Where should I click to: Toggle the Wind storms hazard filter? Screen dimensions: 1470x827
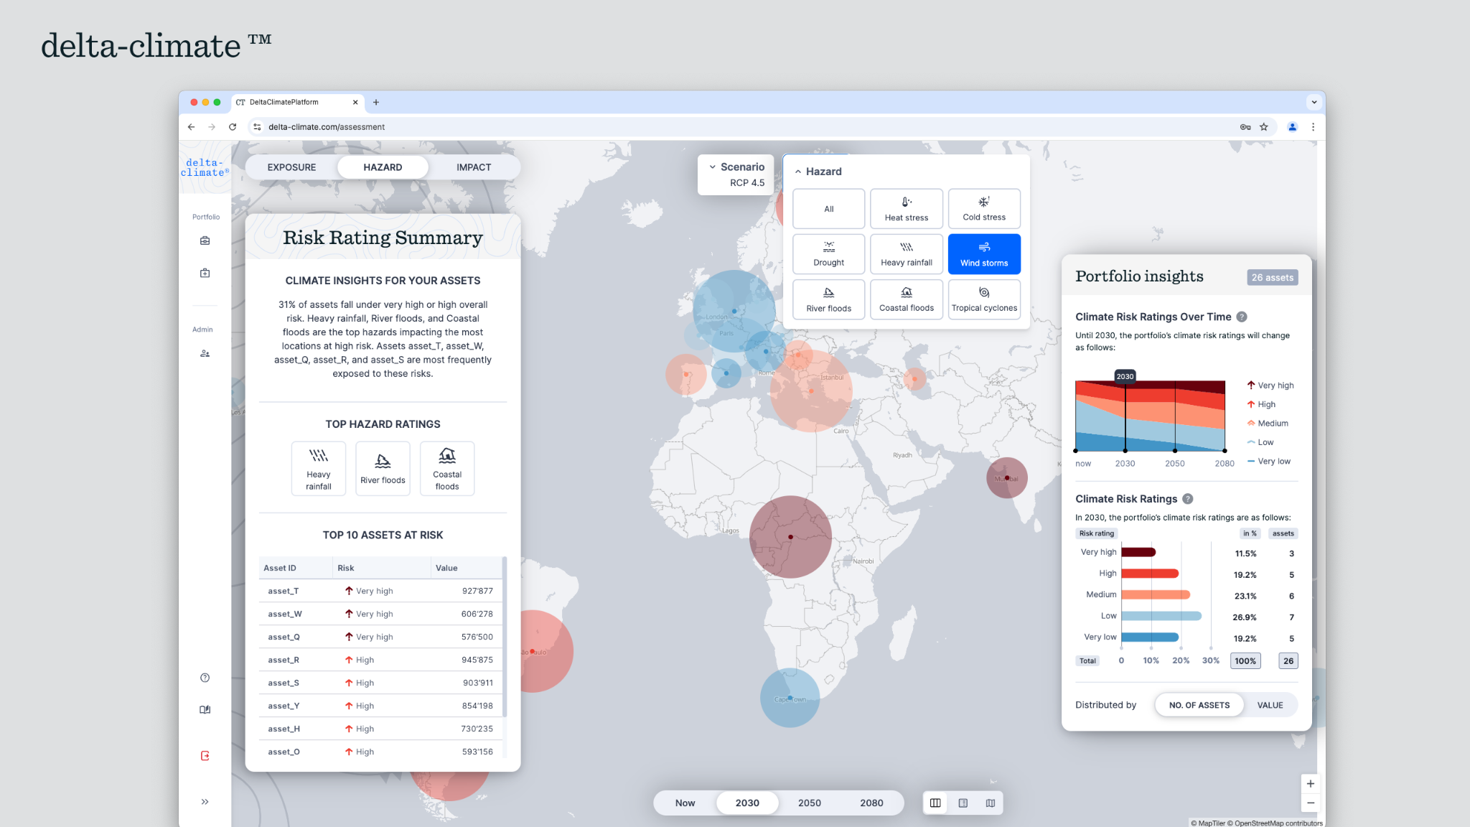click(x=984, y=254)
